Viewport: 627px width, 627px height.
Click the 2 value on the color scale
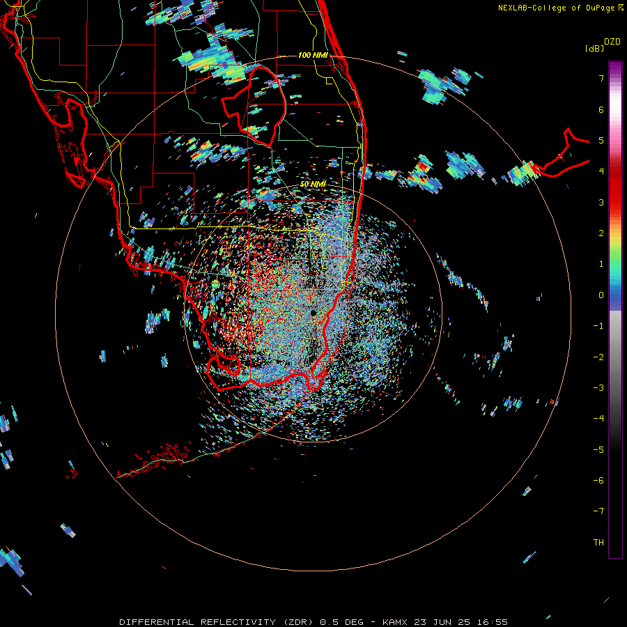pos(601,233)
